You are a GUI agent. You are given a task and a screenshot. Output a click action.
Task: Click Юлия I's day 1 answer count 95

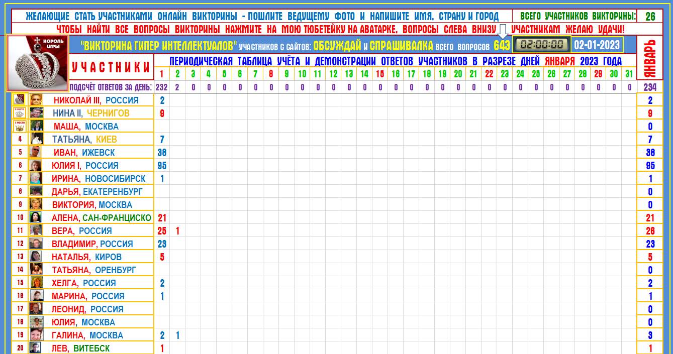(x=162, y=165)
